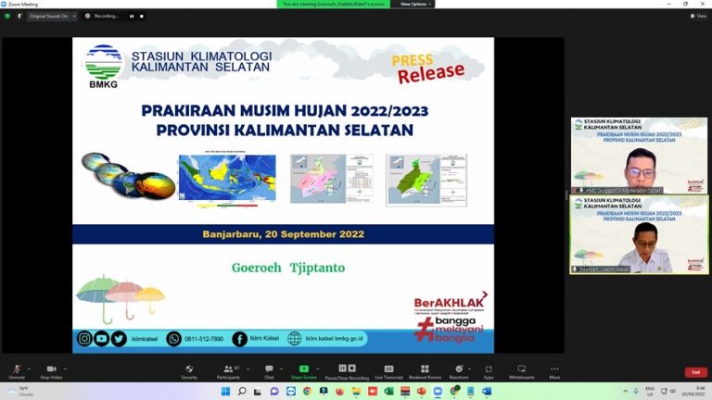Image resolution: width=712 pixels, height=400 pixels.
Task: Open the Participants panel
Action: [227, 369]
